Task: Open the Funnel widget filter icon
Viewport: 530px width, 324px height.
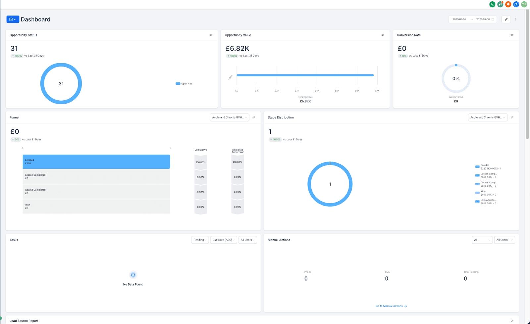Action: click(254, 117)
